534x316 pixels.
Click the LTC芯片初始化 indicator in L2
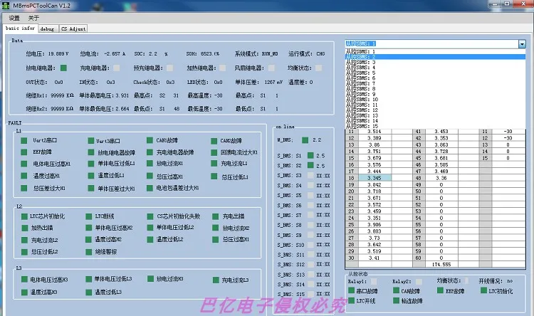coord(24,216)
